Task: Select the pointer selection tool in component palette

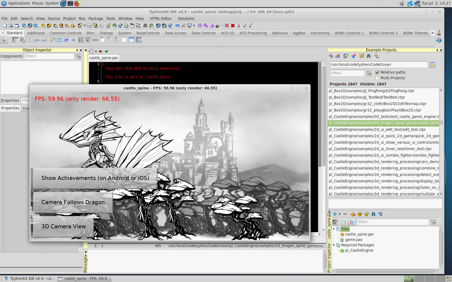Action: (x=4, y=40)
